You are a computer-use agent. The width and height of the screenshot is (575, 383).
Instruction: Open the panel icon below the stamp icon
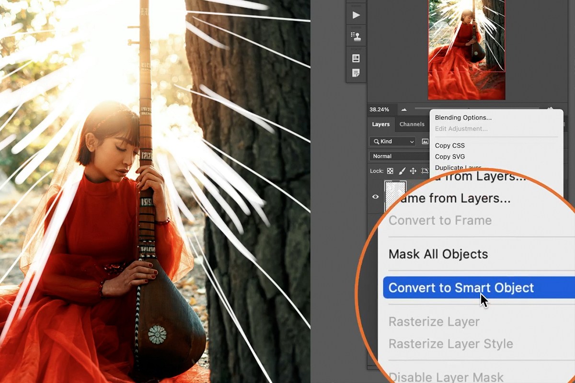point(356,58)
